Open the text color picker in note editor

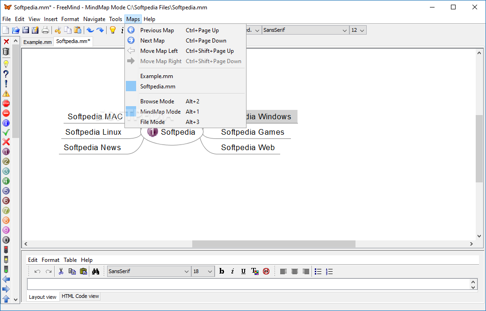255,271
